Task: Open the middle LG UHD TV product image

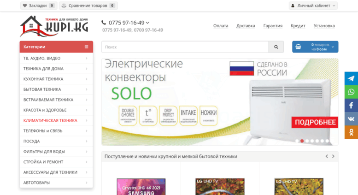Action: 220,187
